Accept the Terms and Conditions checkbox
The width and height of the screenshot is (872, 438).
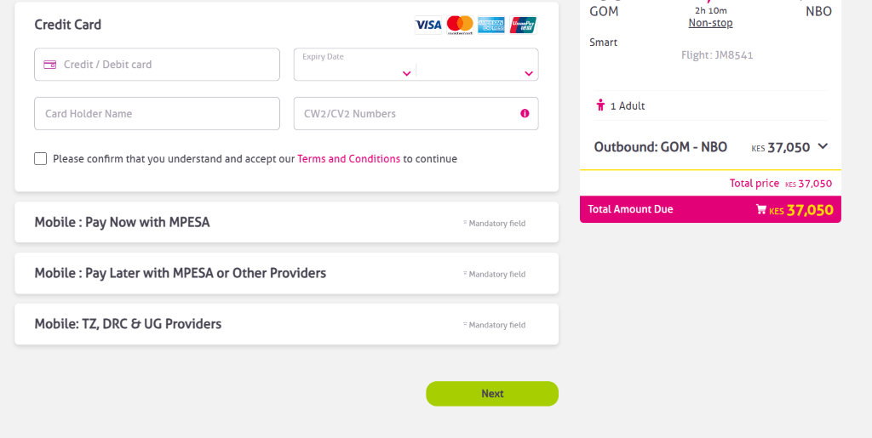coord(41,159)
